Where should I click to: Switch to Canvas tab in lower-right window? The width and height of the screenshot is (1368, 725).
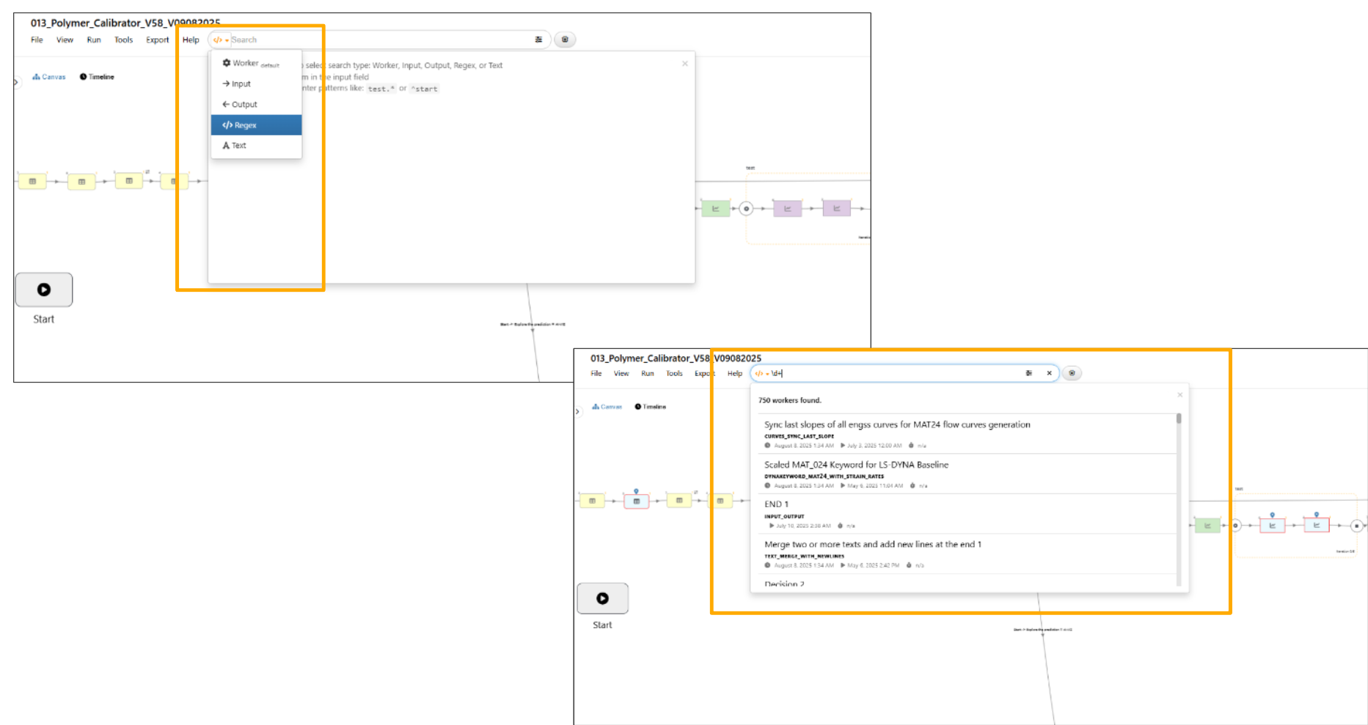point(607,406)
